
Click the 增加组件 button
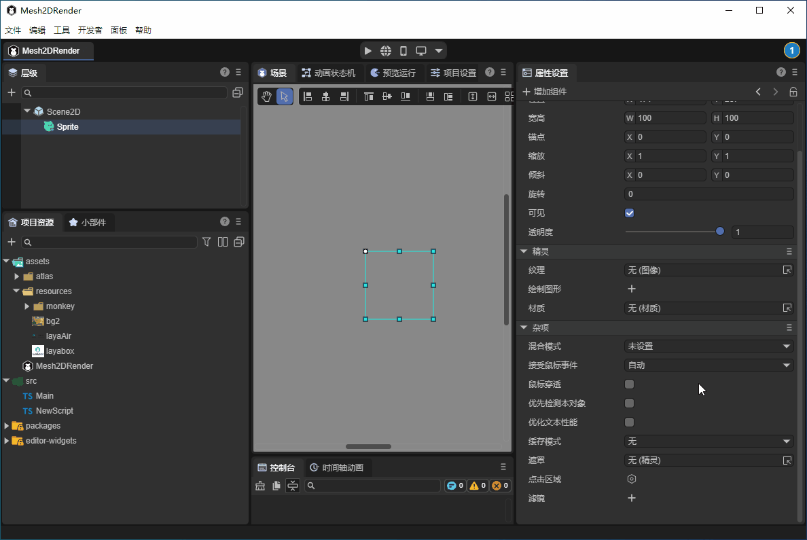(x=544, y=92)
